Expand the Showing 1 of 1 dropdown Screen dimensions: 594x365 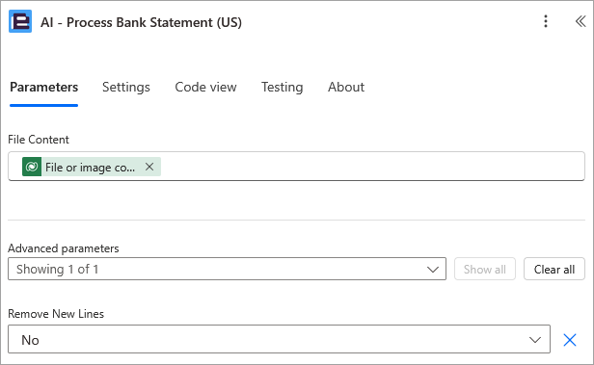coord(227,269)
